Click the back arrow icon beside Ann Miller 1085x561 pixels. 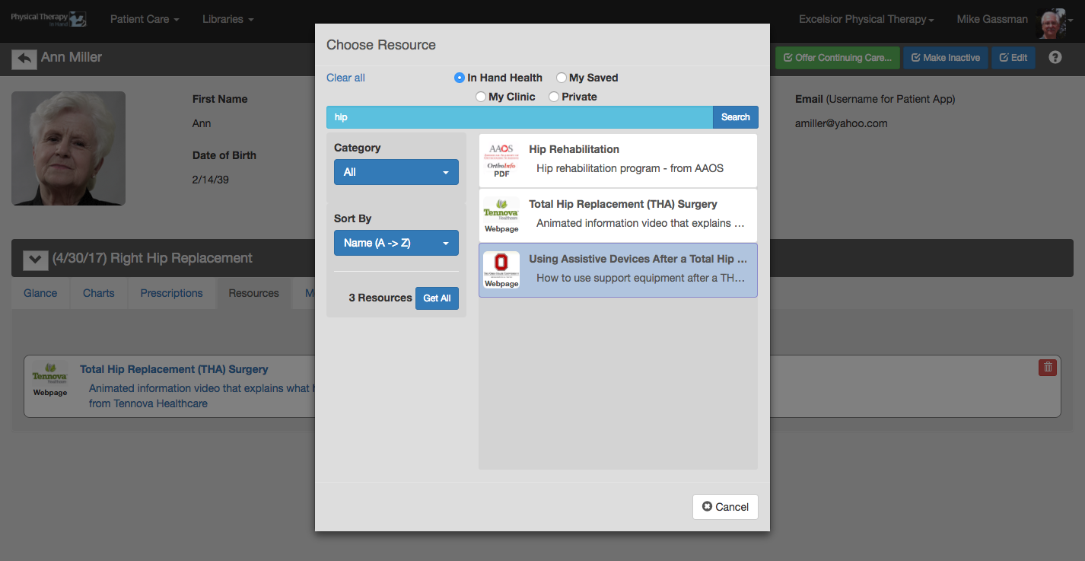(24, 59)
